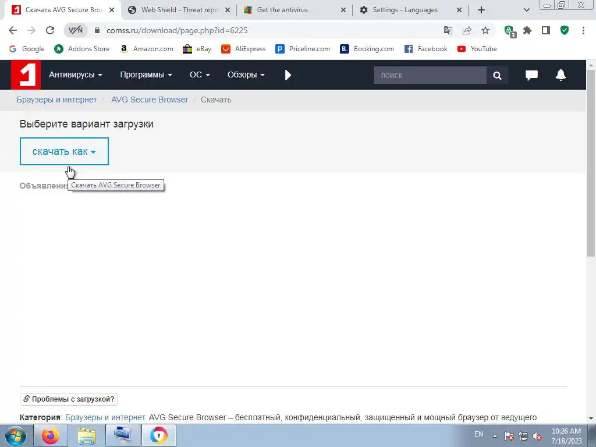596x447 pixels.
Task: Open a new tab with plus
Action: pos(481,10)
